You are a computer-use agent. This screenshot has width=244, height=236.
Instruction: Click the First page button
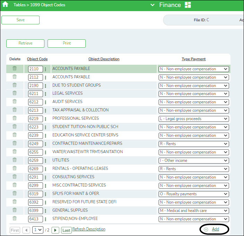(15, 230)
